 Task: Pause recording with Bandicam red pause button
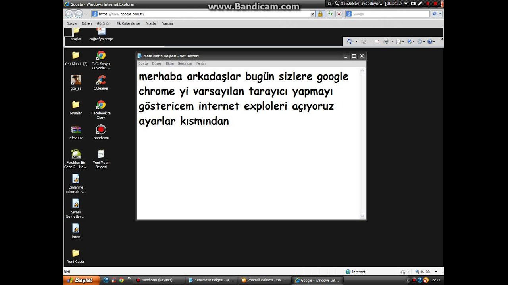(x=428, y=4)
